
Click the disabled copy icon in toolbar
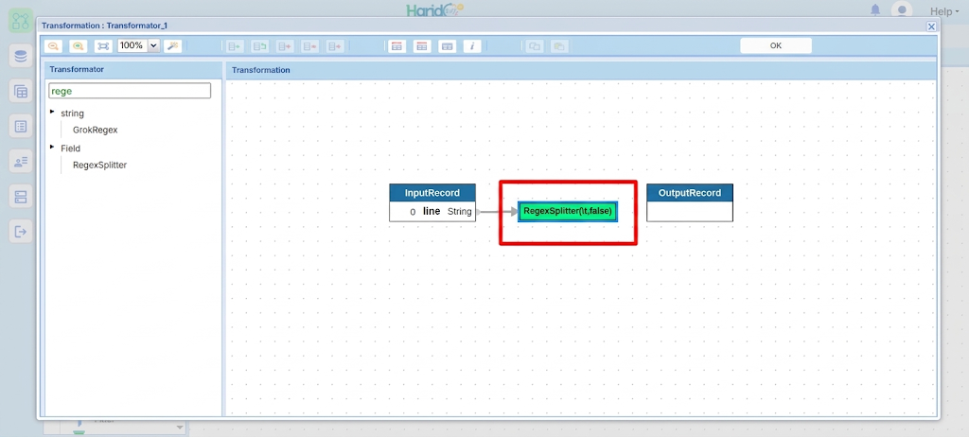[535, 46]
